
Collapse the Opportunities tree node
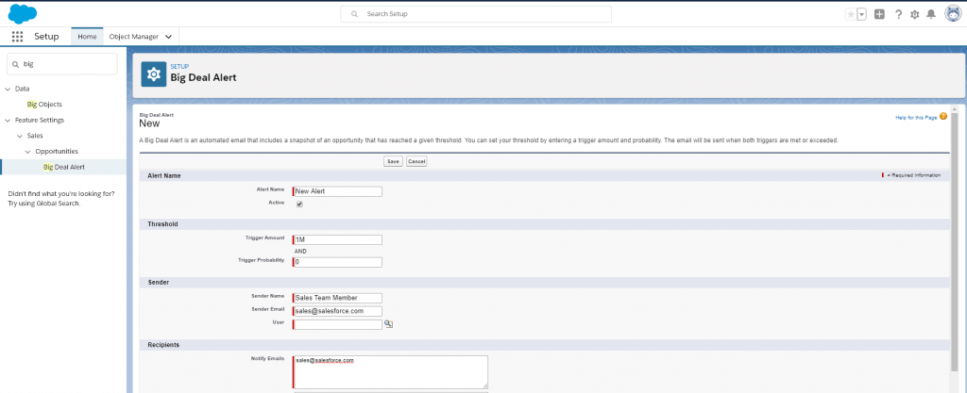[x=27, y=152]
